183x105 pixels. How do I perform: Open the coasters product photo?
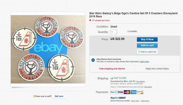point(48,49)
